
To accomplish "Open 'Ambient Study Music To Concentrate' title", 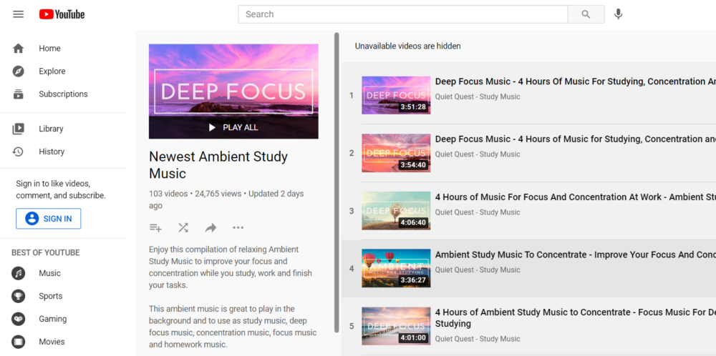I will point(576,254).
